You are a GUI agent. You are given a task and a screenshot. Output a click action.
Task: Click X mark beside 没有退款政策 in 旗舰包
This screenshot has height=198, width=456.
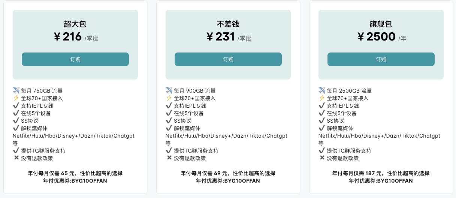322,158
